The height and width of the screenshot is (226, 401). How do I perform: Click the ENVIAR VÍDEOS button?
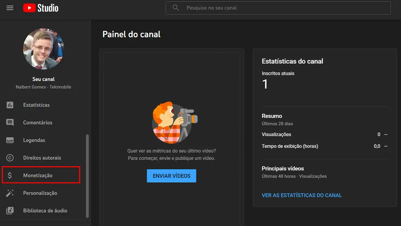click(171, 176)
